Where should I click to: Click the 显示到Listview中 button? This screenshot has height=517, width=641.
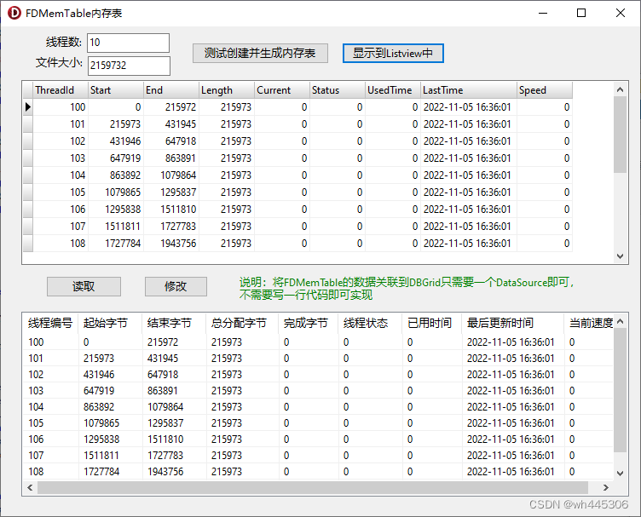tap(393, 53)
